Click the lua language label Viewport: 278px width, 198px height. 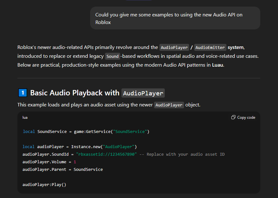click(x=25, y=117)
